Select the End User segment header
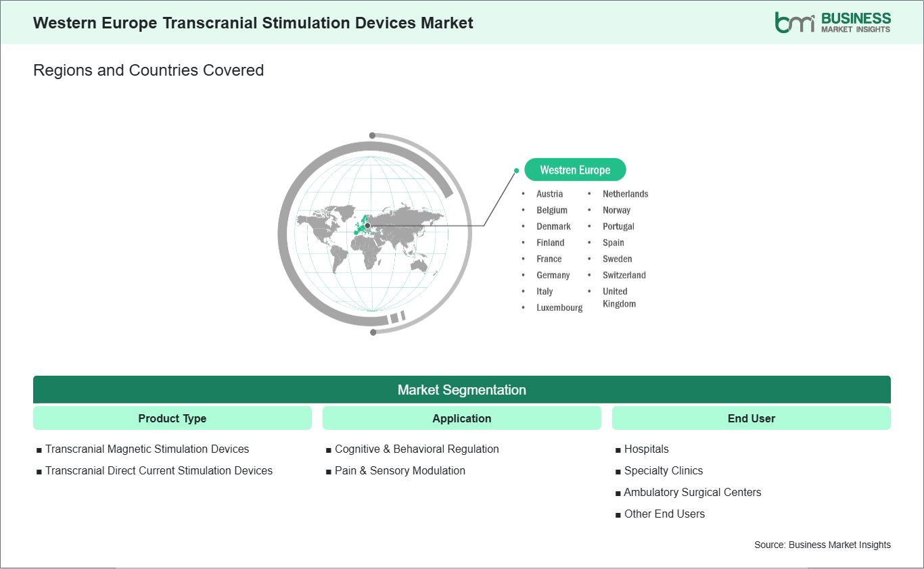Screen dimensions: 924x569 (x=752, y=418)
